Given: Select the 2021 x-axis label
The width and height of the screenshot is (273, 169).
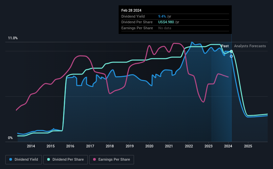Looking at the screenshot, I should coord(169,146).
